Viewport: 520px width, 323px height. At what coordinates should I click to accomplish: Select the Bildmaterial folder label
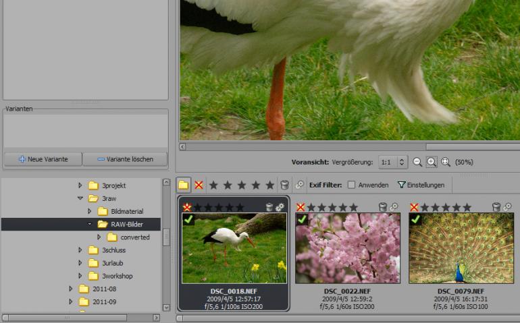[x=127, y=211]
